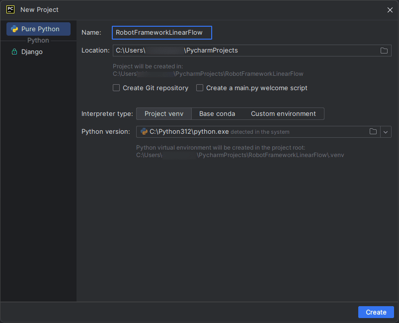This screenshot has width=399, height=323.
Task: Select Pure Python project type
Action: tap(38, 29)
